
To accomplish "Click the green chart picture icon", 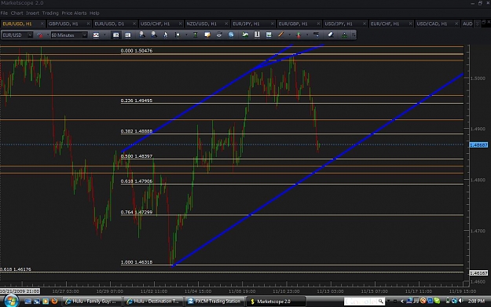I will 245,35.
